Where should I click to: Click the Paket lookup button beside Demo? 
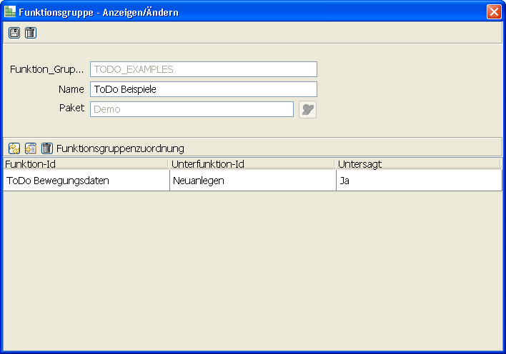click(x=307, y=109)
